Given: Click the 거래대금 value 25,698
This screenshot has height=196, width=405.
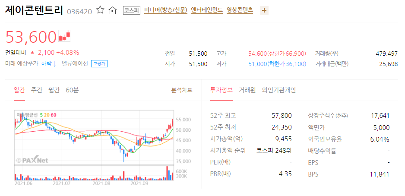Looking at the screenshot, I should (x=389, y=64).
